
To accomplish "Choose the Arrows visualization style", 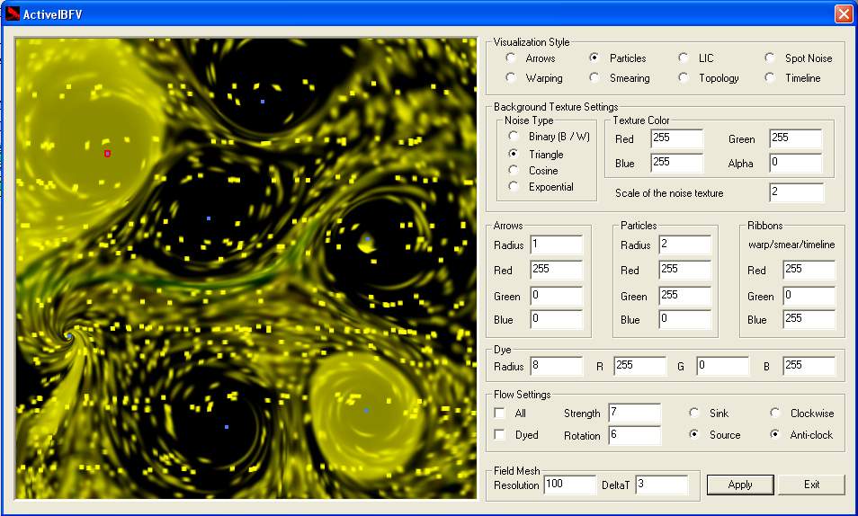I will click(x=511, y=58).
